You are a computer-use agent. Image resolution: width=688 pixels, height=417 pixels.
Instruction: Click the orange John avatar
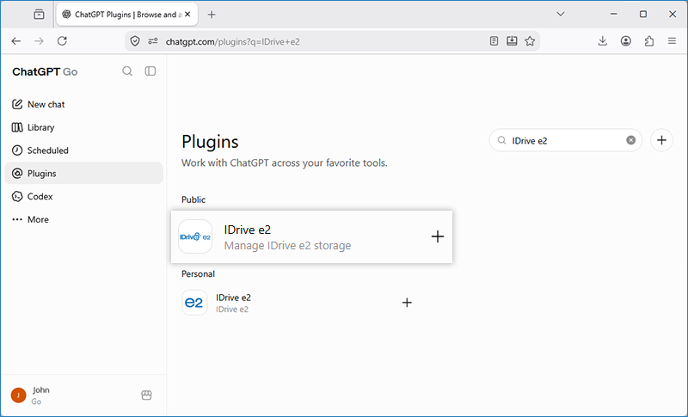pyautogui.click(x=18, y=396)
